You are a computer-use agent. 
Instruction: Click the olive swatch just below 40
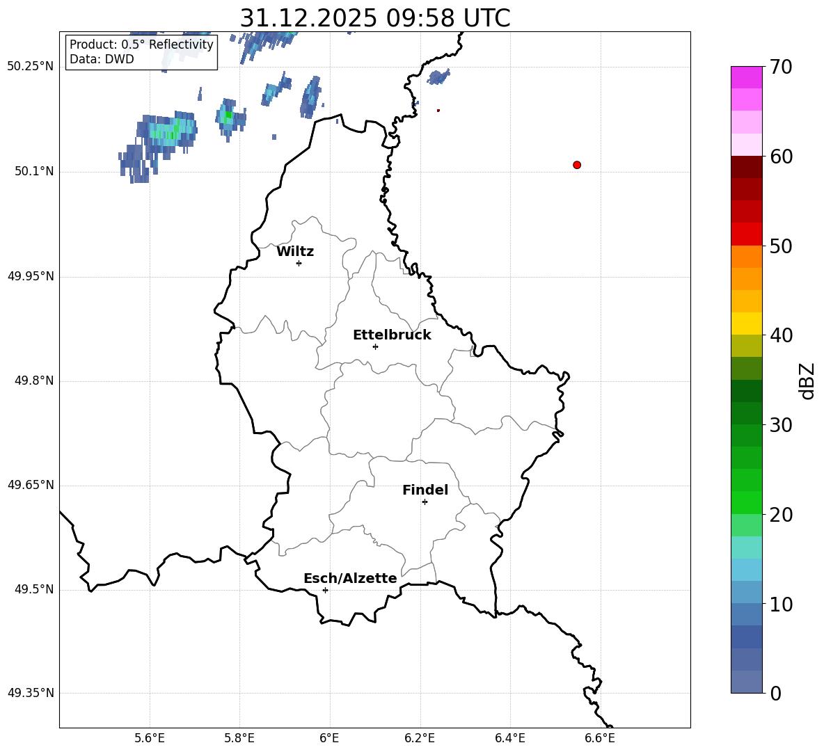(x=746, y=346)
